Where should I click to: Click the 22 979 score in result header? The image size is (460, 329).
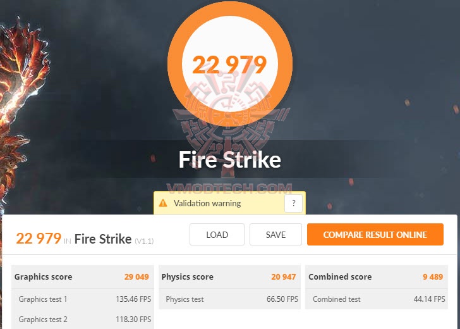[x=39, y=239]
